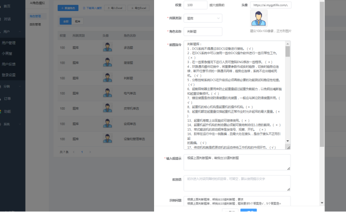The width and height of the screenshot is (346, 212).
Task: Click the 皮带机单选 role name cell
Action: 131,108
